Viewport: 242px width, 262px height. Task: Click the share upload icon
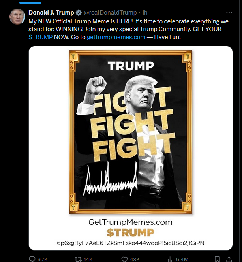click(229, 259)
